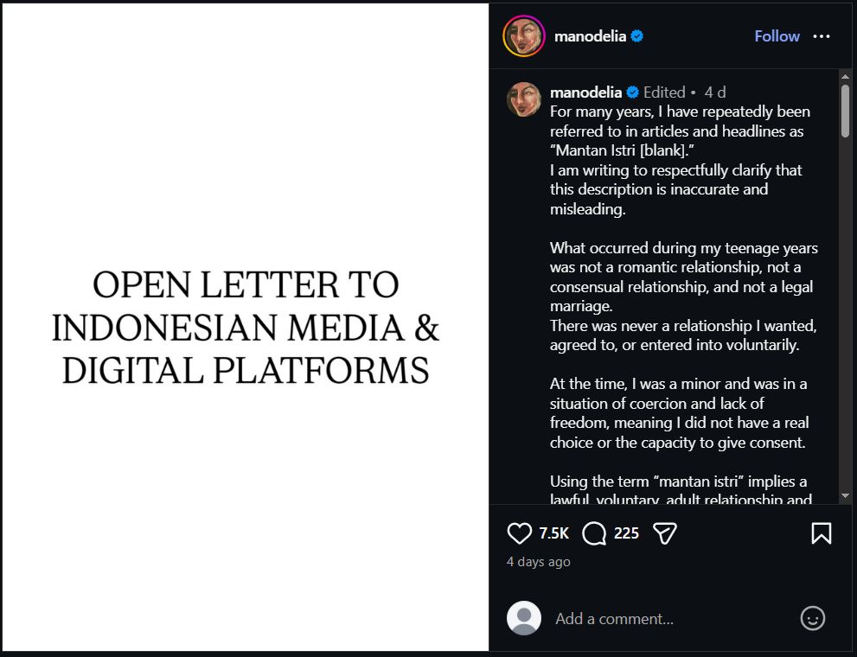This screenshot has width=857, height=657.
Task: Click the manodelia avatar beside the caption
Action: click(523, 99)
